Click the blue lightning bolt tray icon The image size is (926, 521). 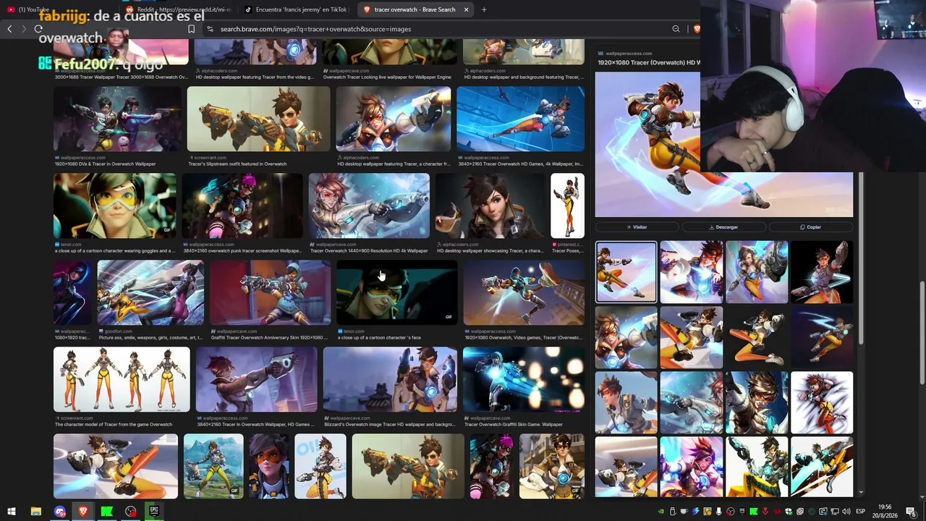click(x=695, y=512)
